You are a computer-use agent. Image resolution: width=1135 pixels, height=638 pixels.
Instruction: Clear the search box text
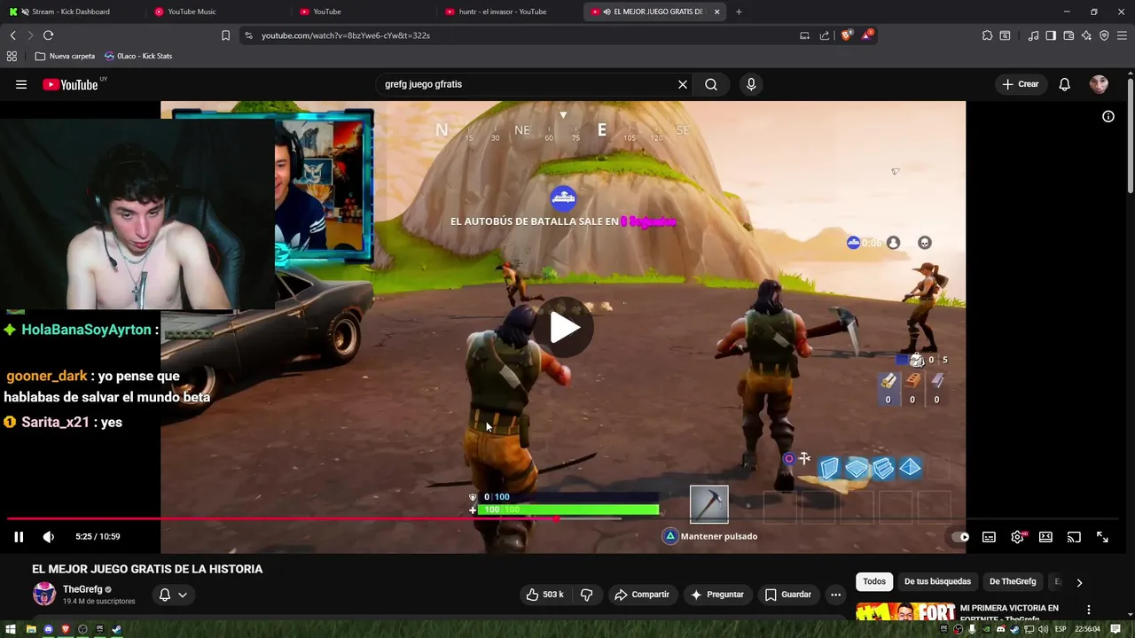click(683, 84)
